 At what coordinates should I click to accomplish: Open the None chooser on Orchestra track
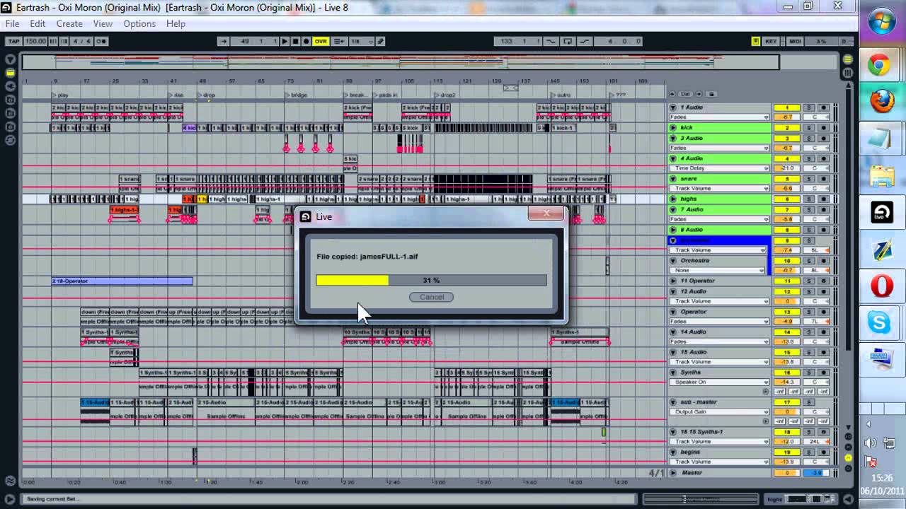coord(719,270)
